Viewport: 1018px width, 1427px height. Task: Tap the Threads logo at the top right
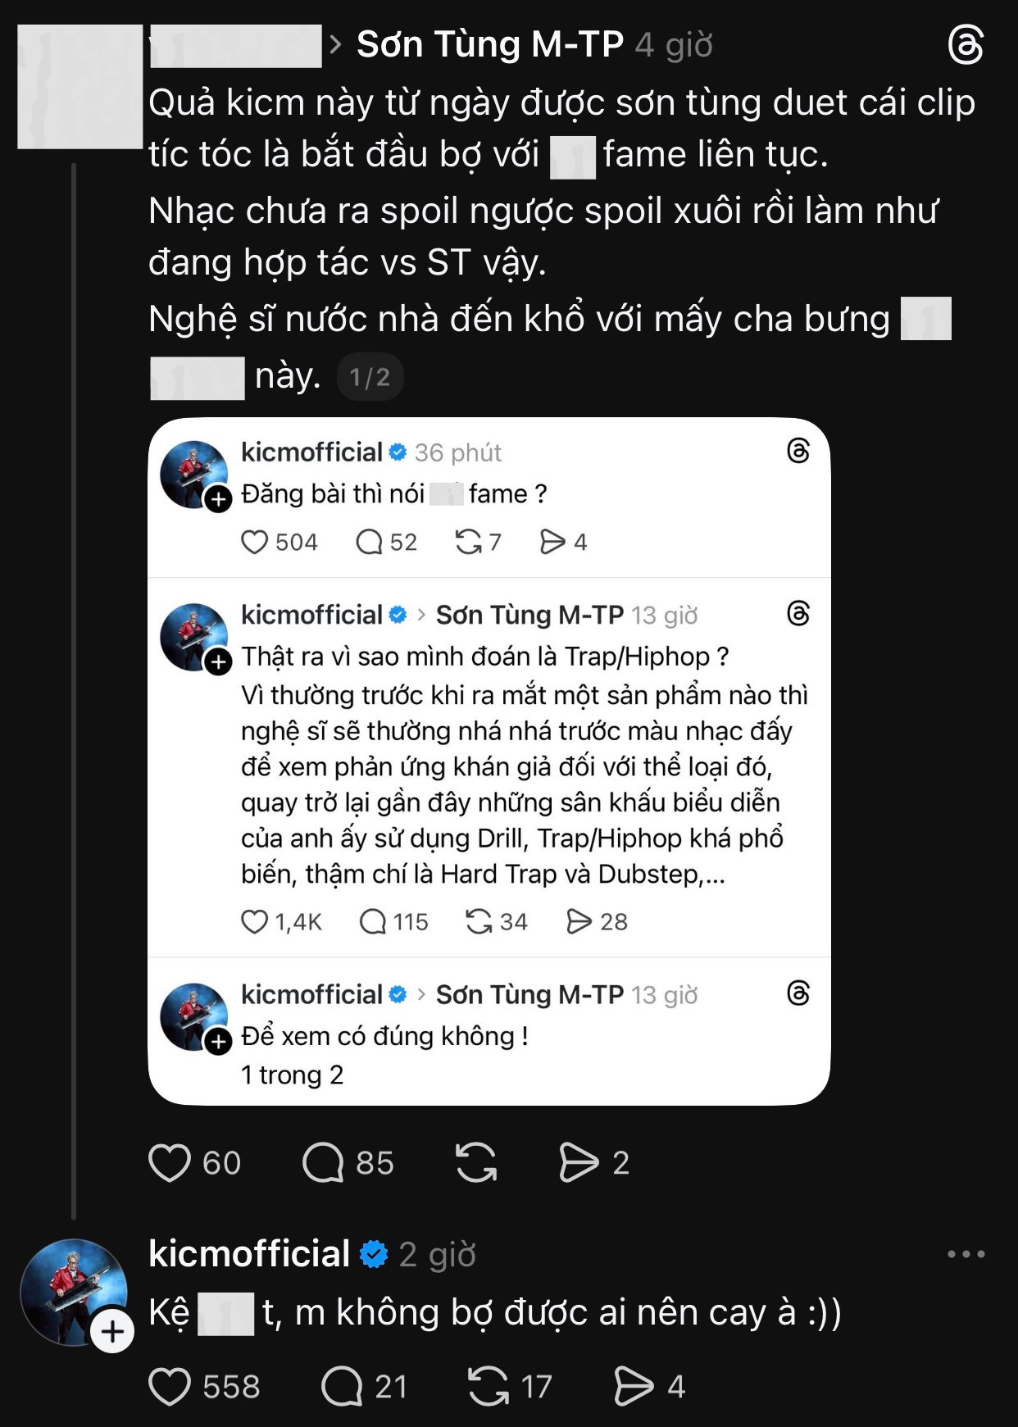966,44
